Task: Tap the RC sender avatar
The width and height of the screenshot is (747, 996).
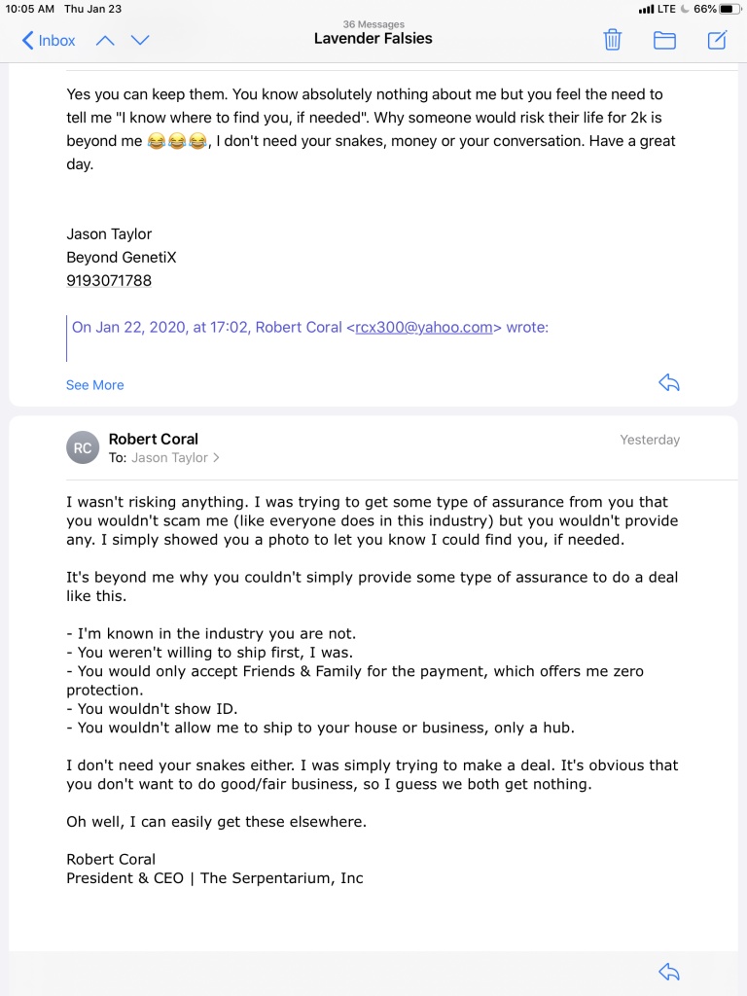Action: pyautogui.click(x=83, y=447)
